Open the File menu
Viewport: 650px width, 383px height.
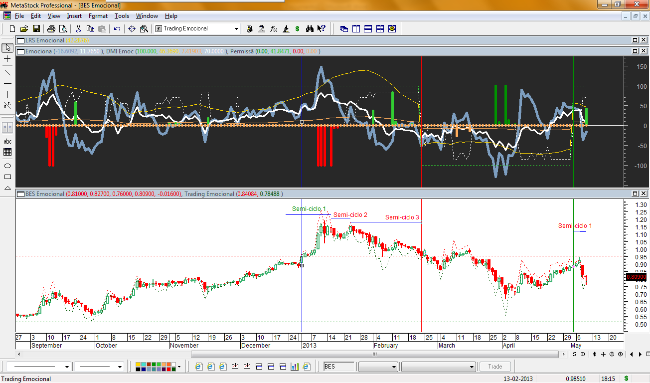click(19, 16)
